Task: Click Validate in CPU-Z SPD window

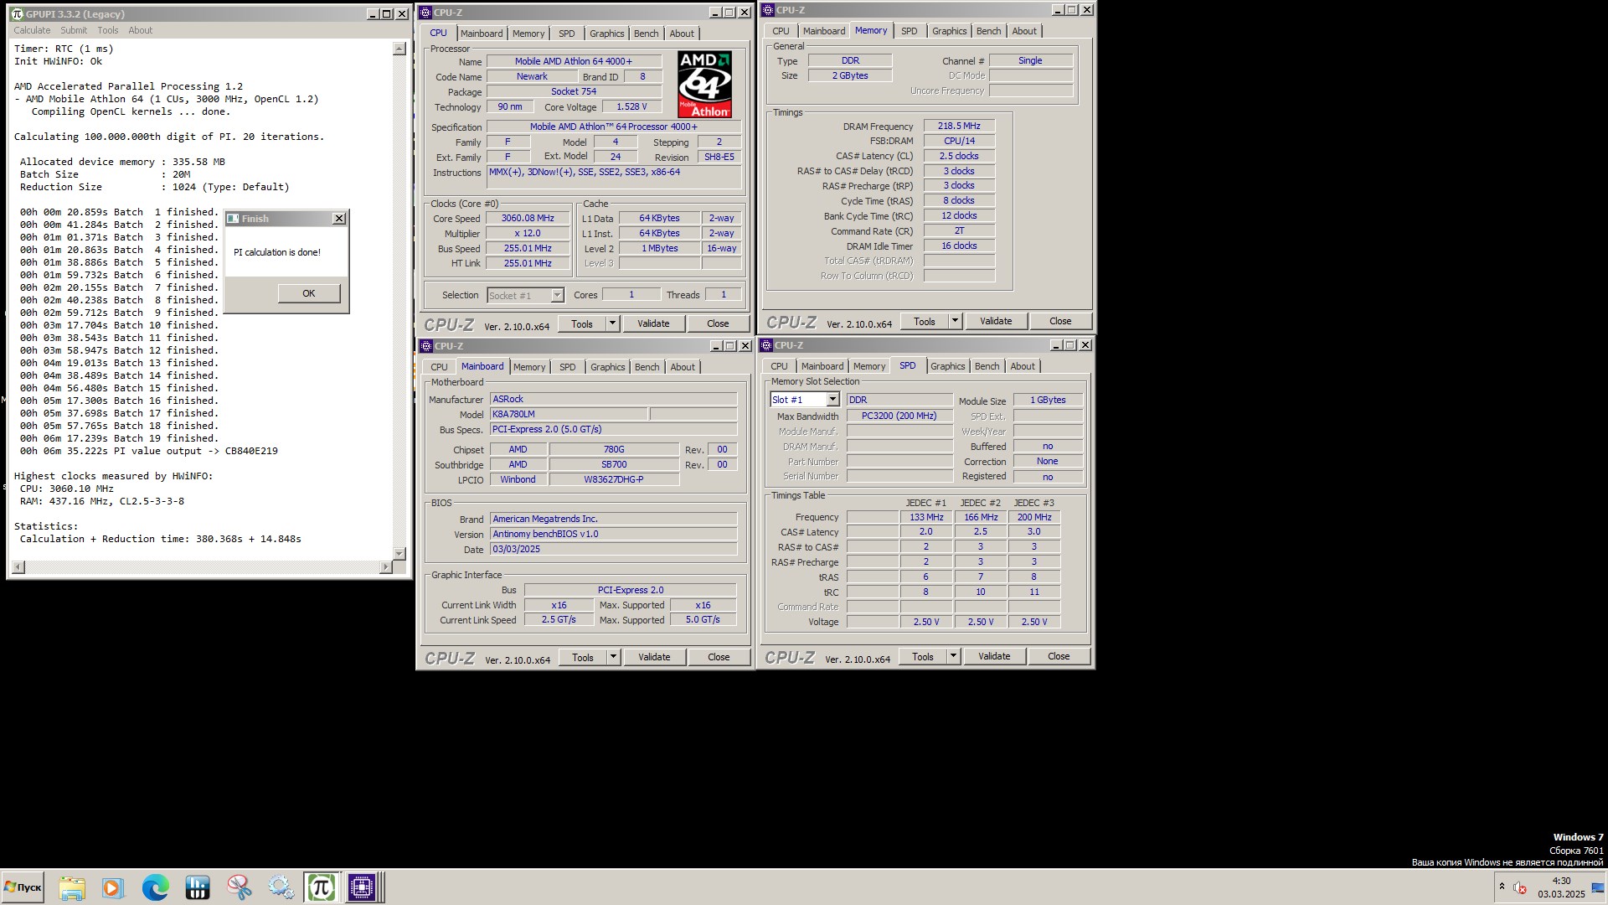Action: click(x=994, y=656)
